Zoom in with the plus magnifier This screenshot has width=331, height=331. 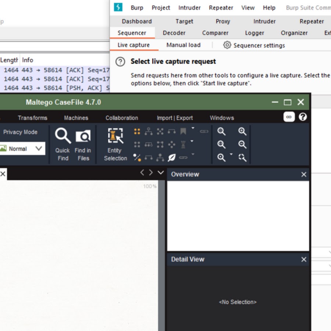coord(242,132)
